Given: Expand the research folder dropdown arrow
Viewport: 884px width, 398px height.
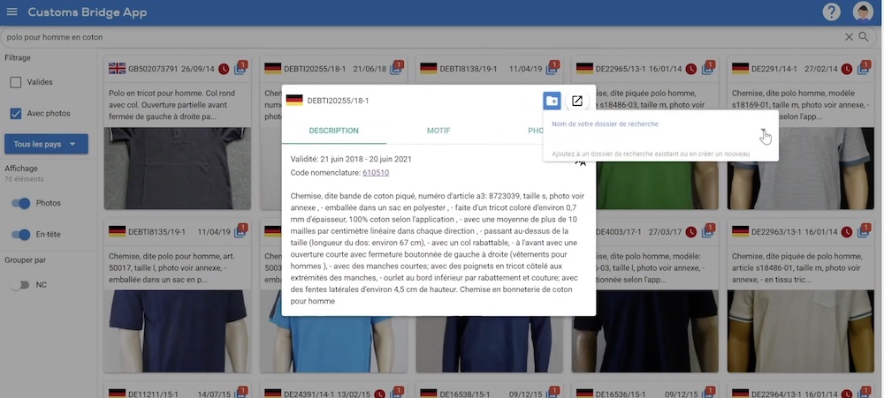Looking at the screenshot, I should [764, 131].
